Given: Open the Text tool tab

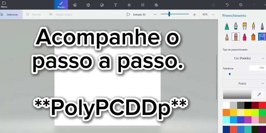Looking at the screenshot, I should (x=116, y=5).
